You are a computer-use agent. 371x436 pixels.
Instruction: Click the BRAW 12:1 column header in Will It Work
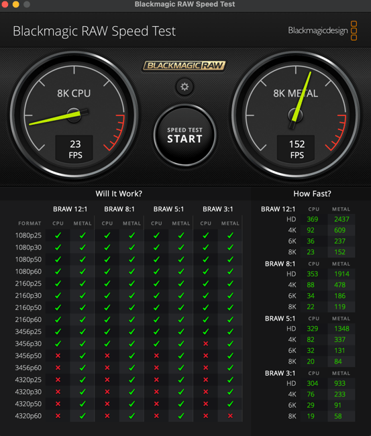(x=70, y=209)
